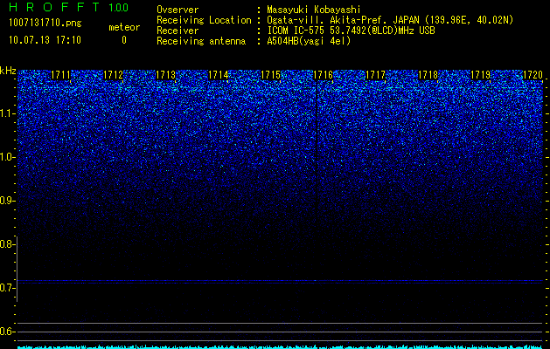
Task: Click the kHz axis unit label
Action: 8,71
